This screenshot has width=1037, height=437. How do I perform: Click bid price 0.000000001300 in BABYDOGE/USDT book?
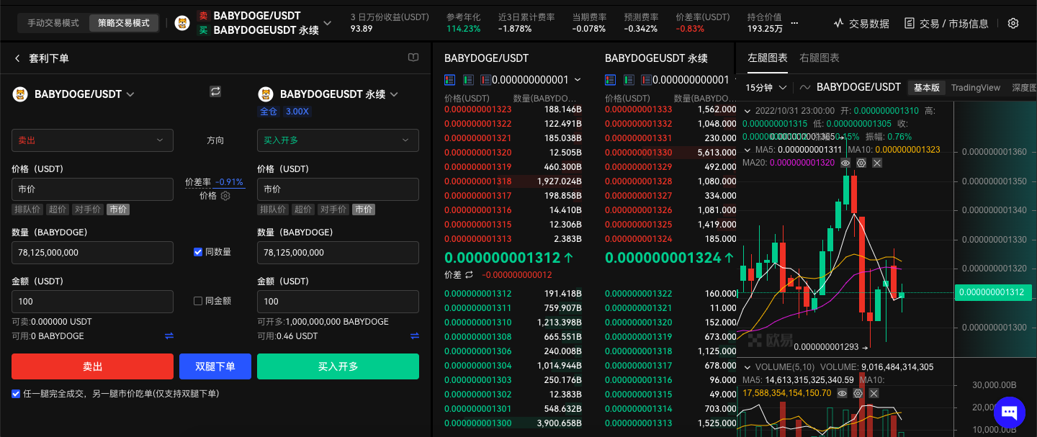coord(478,423)
